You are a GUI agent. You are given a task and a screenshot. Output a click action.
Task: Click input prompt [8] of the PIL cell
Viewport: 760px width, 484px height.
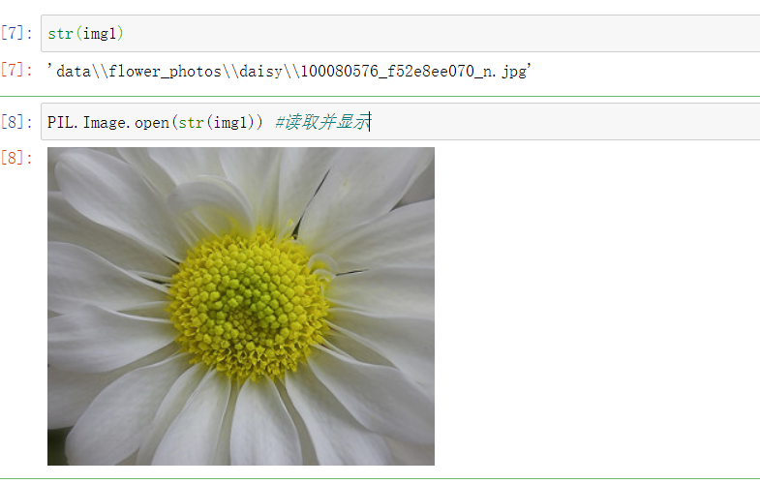pyautogui.click(x=16, y=122)
